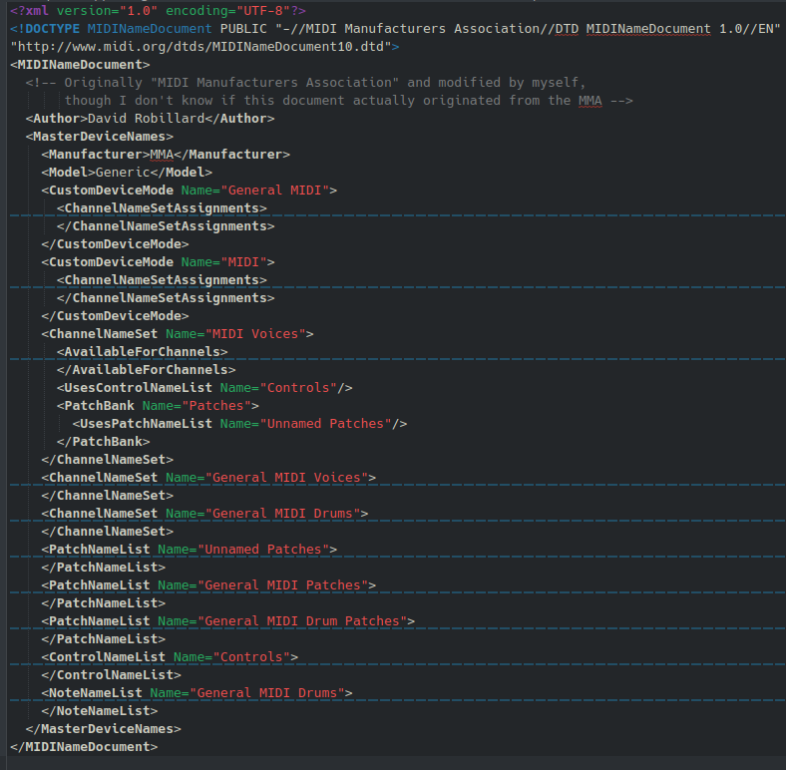Expand the folded AvailableForChannels block
The image size is (786, 770).
pyautogui.click(x=142, y=352)
